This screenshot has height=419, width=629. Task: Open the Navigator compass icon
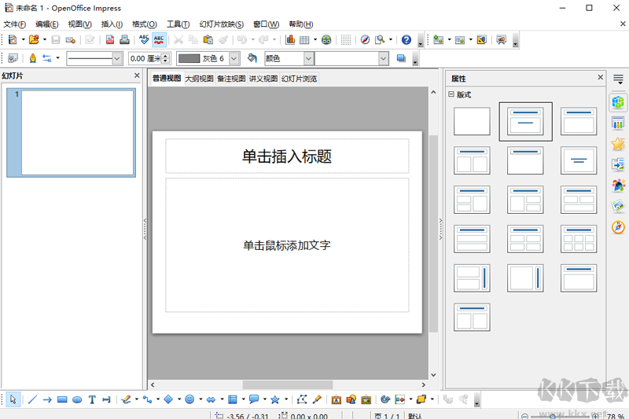coord(365,39)
